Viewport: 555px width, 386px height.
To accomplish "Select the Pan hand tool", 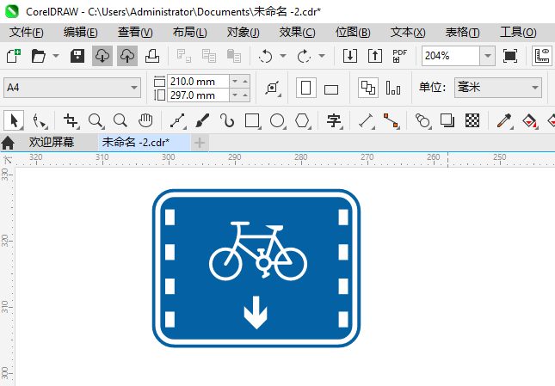I will click(x=145, y=120).
